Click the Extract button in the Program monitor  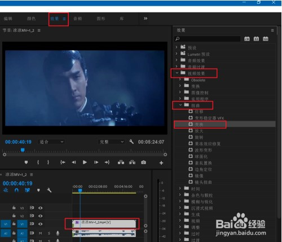(x=132, y=162)
